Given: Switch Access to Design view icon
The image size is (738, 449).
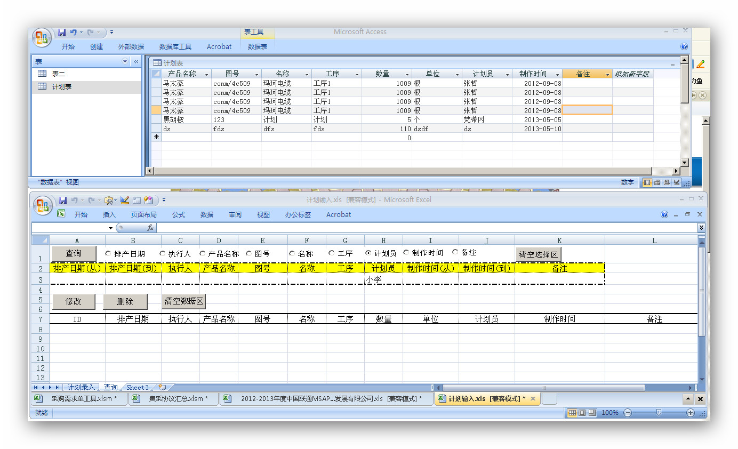Looking at the screenshot, I should pos(677,182).
